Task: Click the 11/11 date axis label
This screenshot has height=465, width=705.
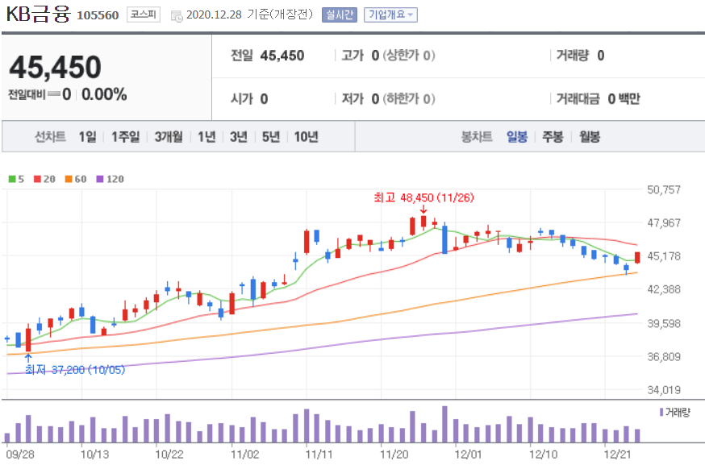Action: (319, 455)
